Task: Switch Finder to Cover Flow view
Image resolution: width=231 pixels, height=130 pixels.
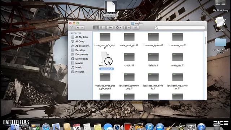Action: 111,27
